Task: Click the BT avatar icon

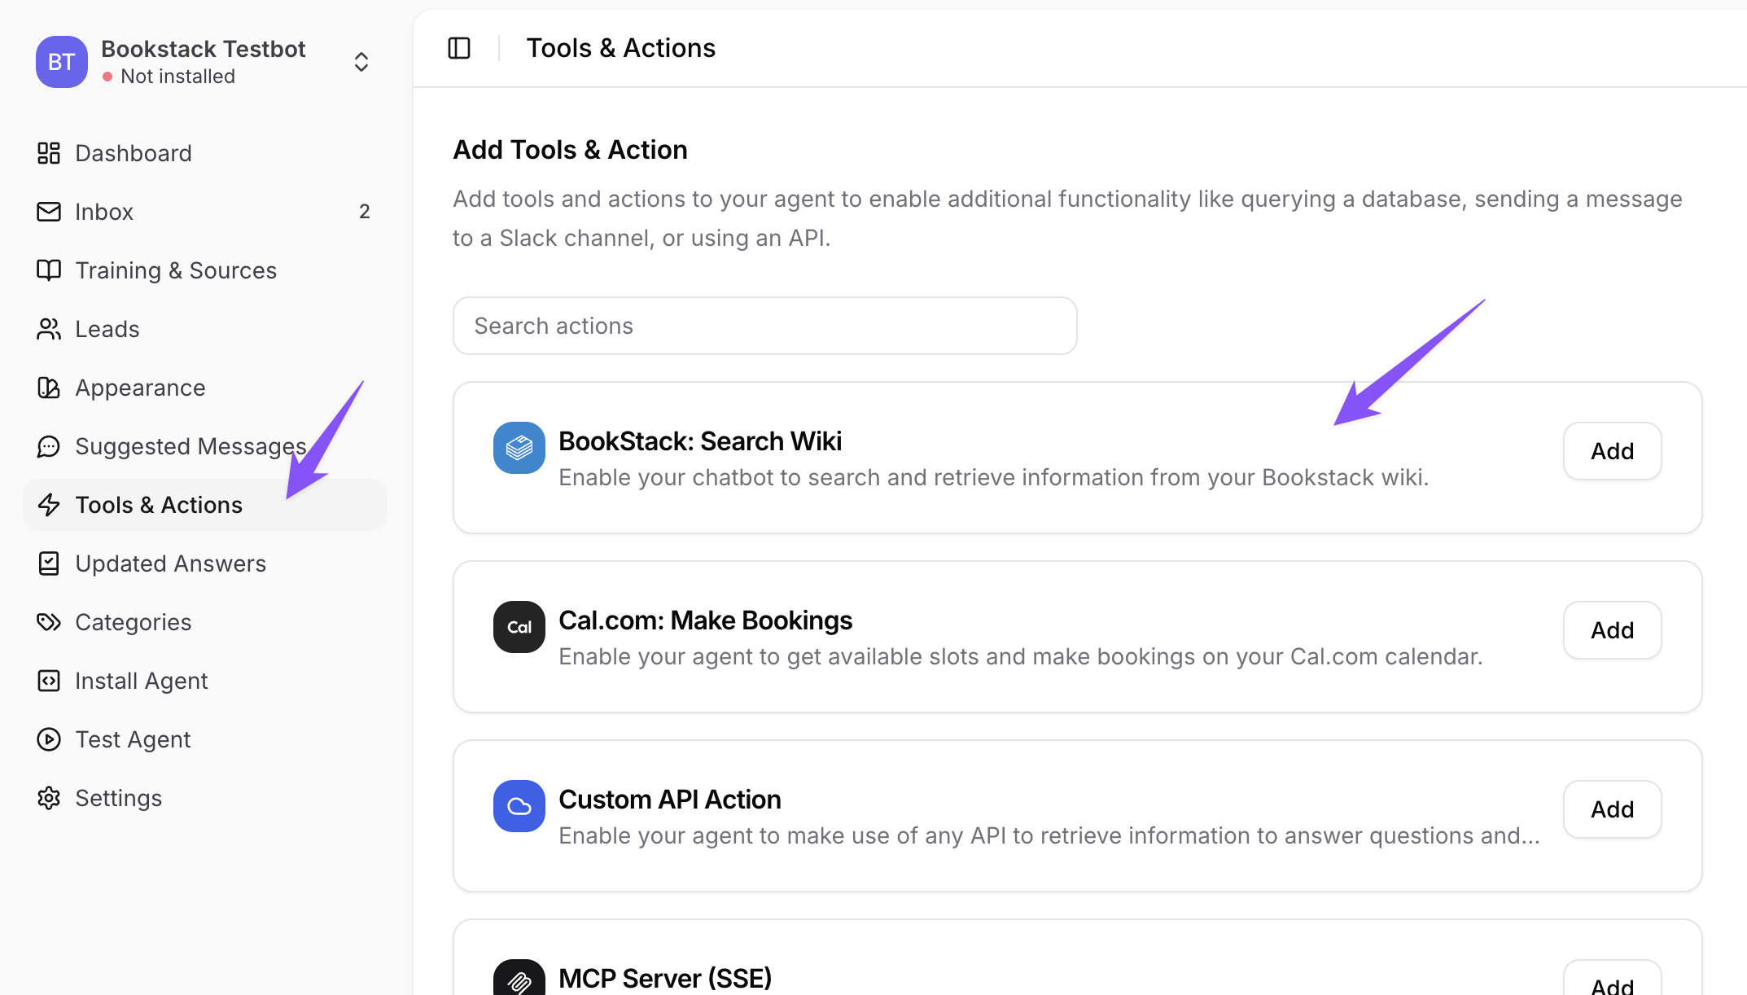Action: 61,62
